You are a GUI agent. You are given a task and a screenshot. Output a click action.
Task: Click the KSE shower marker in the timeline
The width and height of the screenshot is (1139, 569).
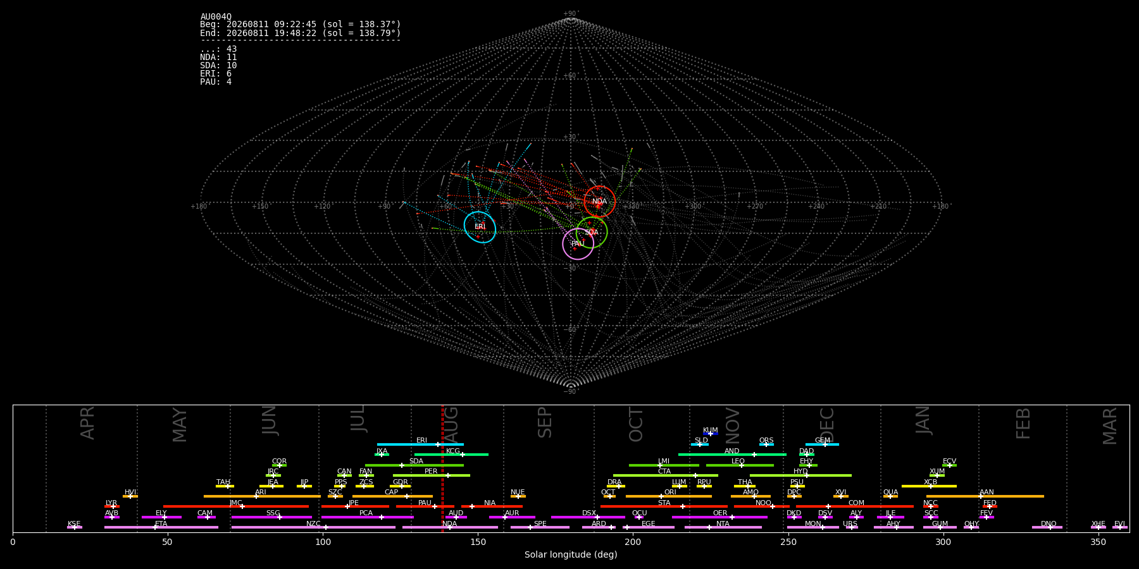[75, 527]
